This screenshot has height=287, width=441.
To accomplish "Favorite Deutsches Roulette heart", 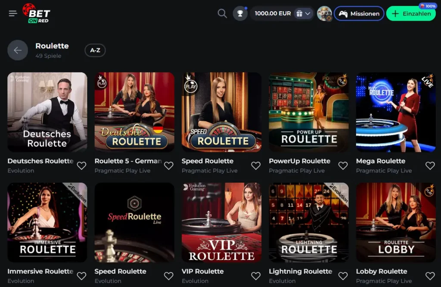I will click(81, 166).
